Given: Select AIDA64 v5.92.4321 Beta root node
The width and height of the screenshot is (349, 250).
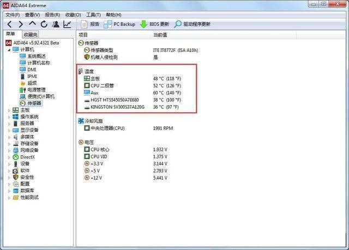Looking at the screenshot, I should pos(33,42).
